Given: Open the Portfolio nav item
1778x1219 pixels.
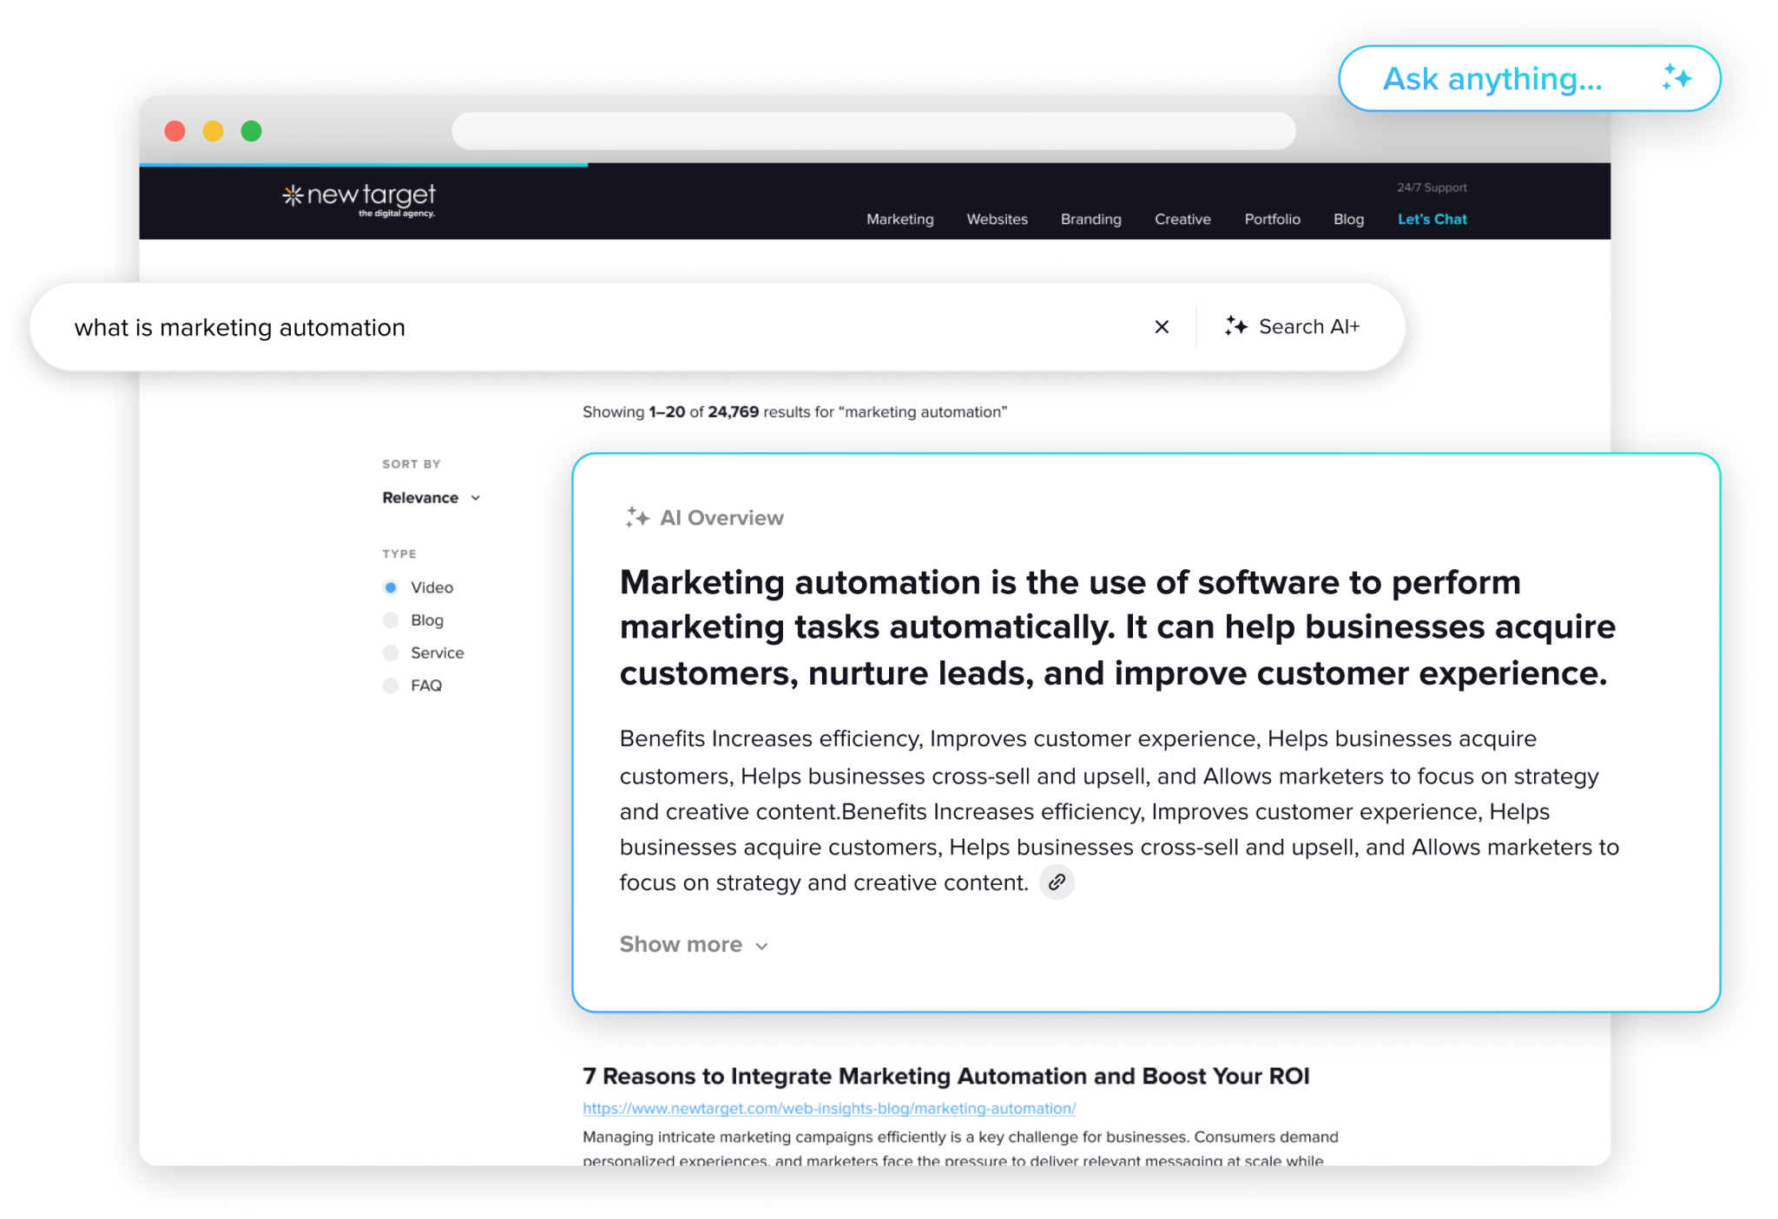Looking at the screenshot, I should pos(1272,220).
